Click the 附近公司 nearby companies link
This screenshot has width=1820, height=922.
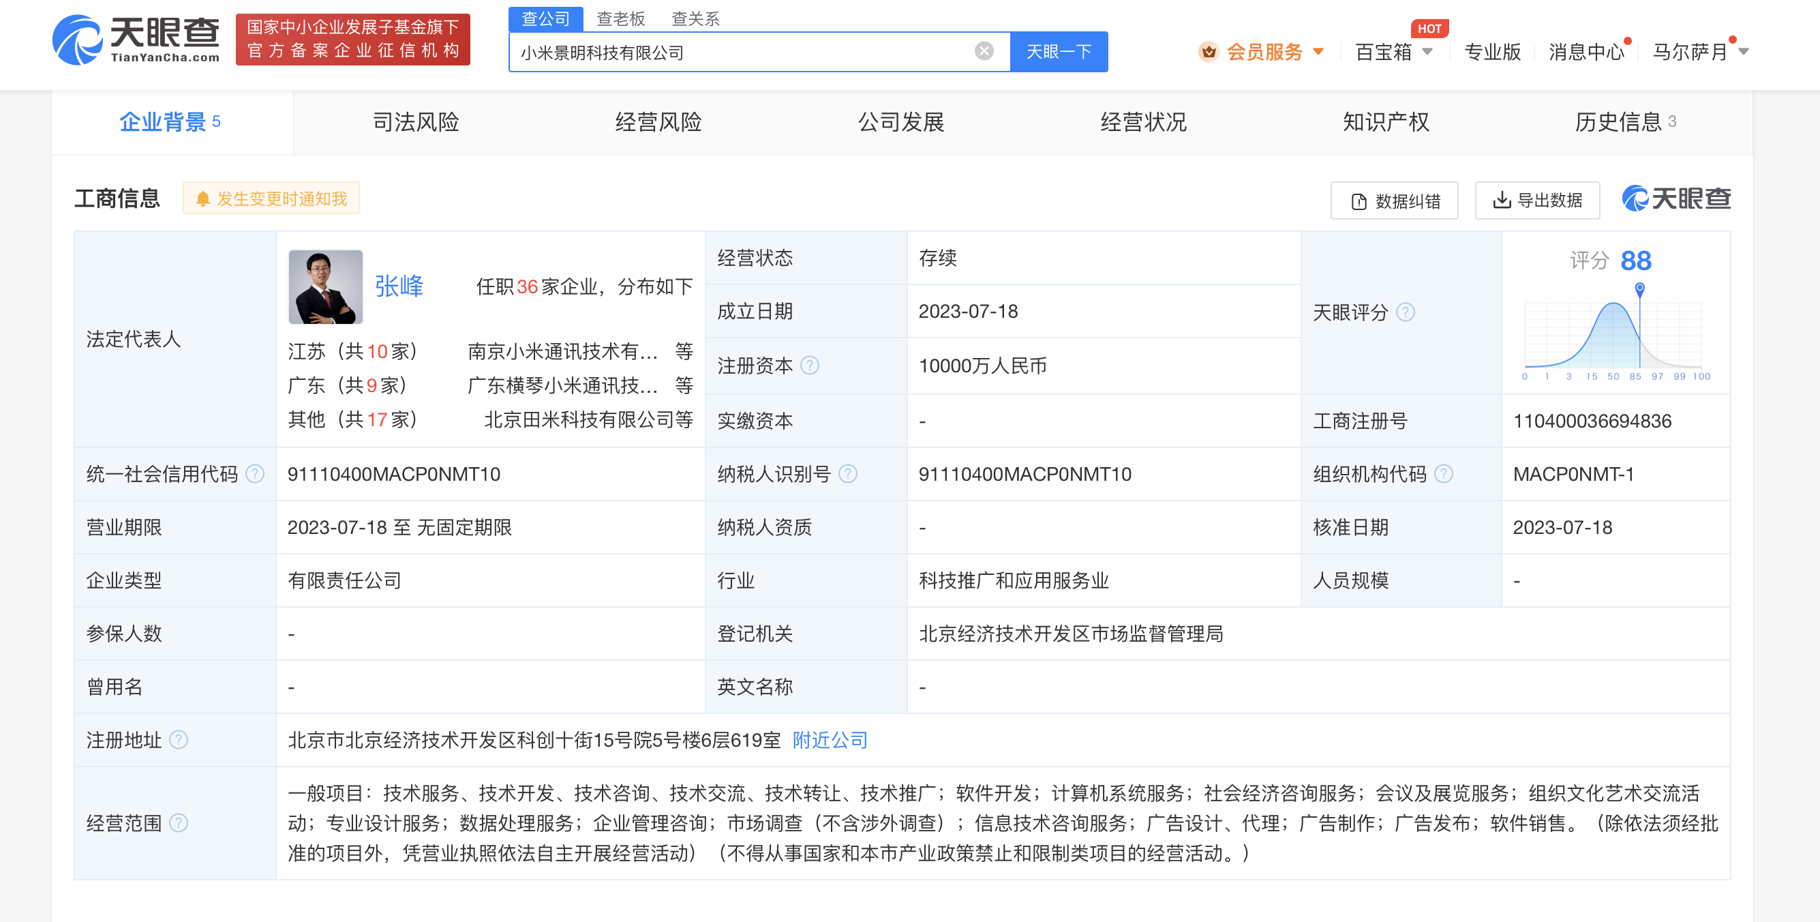click(830, 740)
